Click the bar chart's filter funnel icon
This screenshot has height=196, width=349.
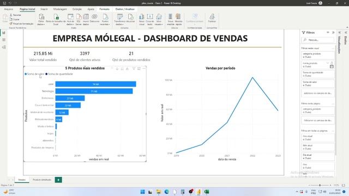(x=134, y=69)
